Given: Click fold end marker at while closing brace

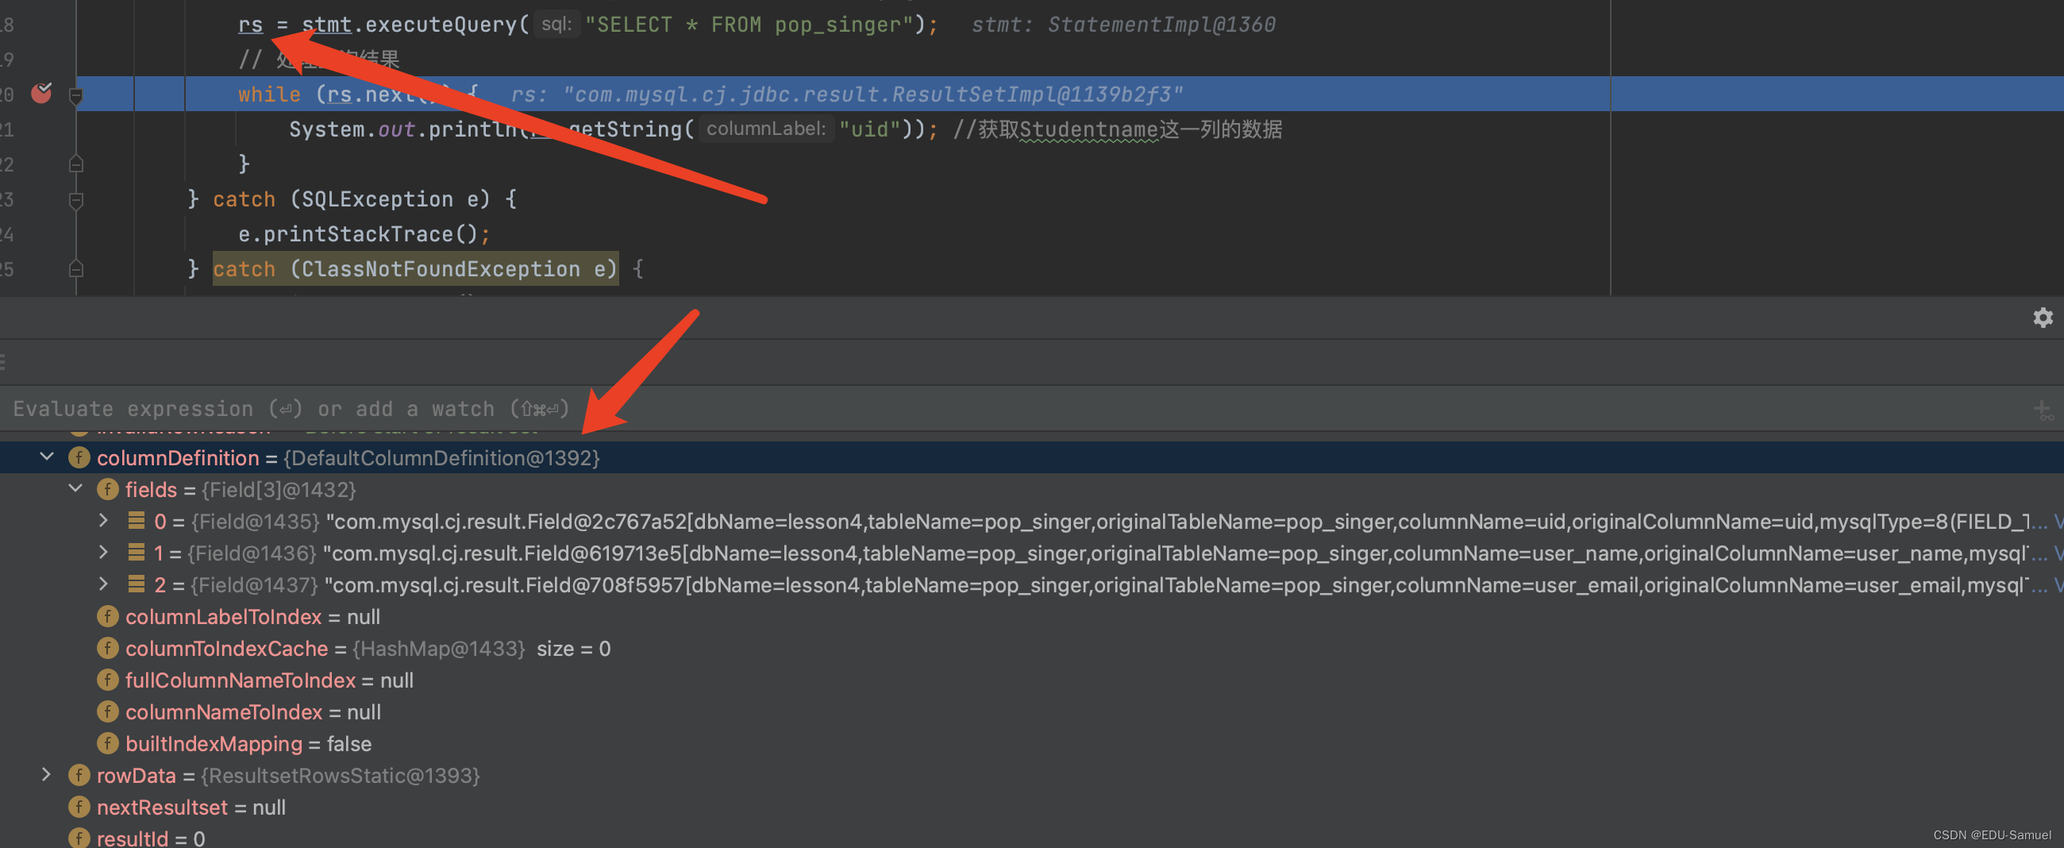Looking at the screenshot, I should coord(76,164).
